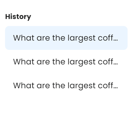
Task: Select the highlighted history entry
Action: click(x=66, y=38)
